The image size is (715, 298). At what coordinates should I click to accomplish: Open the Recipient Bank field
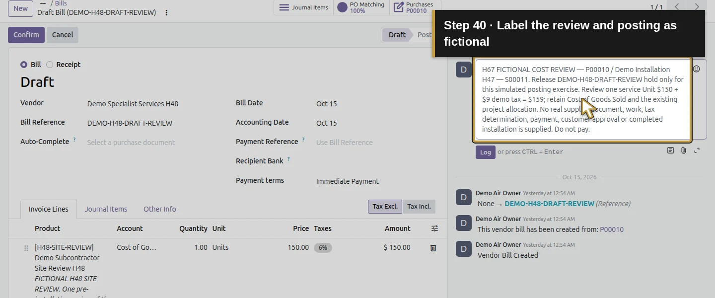(375, 162)
